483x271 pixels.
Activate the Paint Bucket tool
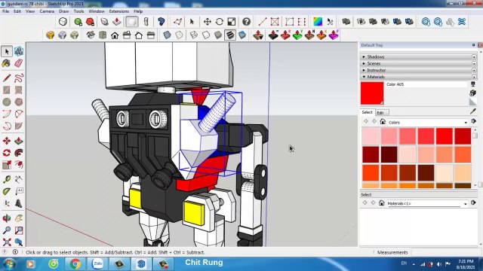(7, 63)
